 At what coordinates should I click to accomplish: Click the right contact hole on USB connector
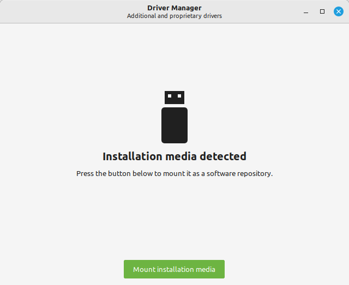pyautogui.click(x=179, y=96)
